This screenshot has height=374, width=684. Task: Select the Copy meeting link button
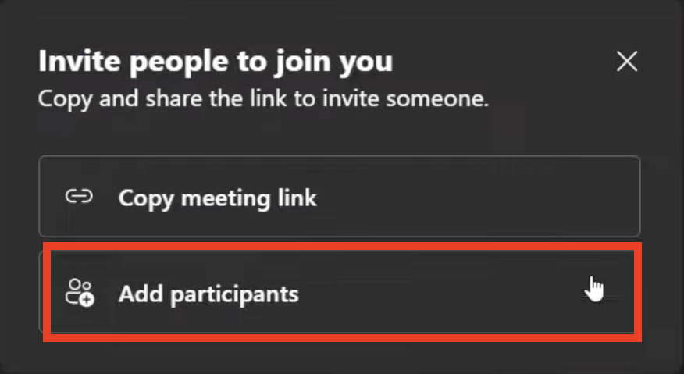(x=340, y=197)
